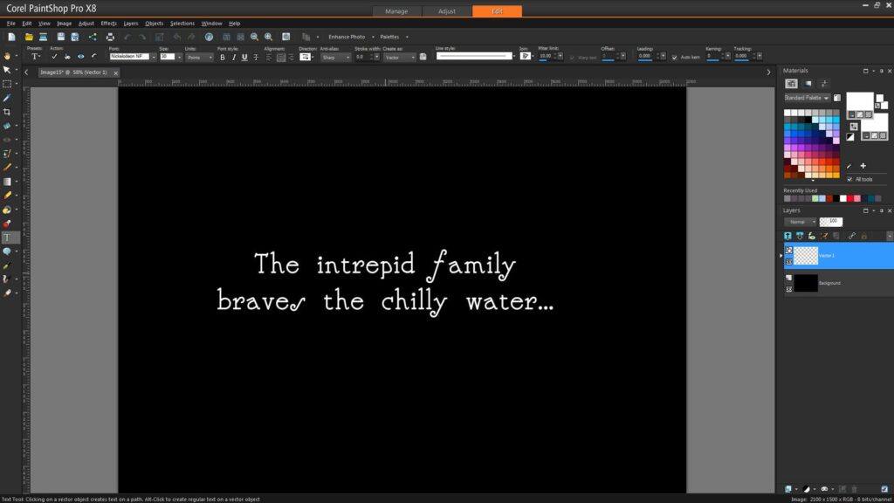Switch to the Manage workspace tab
894x503 pixels.
coord(397,11)
